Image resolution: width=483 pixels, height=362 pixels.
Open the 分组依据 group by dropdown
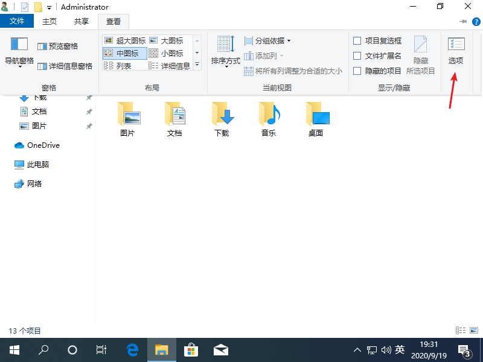pos(266,40)
